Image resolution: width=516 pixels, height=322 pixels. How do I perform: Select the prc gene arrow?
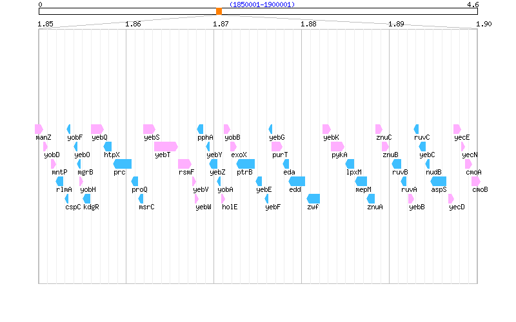pyautogui.click(x=123, y=164)
